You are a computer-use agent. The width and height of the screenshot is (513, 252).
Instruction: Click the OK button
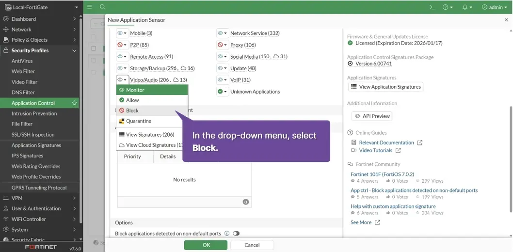coord(206,245)
